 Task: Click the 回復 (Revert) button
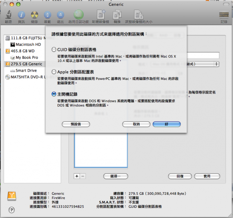tap(180, 176)
